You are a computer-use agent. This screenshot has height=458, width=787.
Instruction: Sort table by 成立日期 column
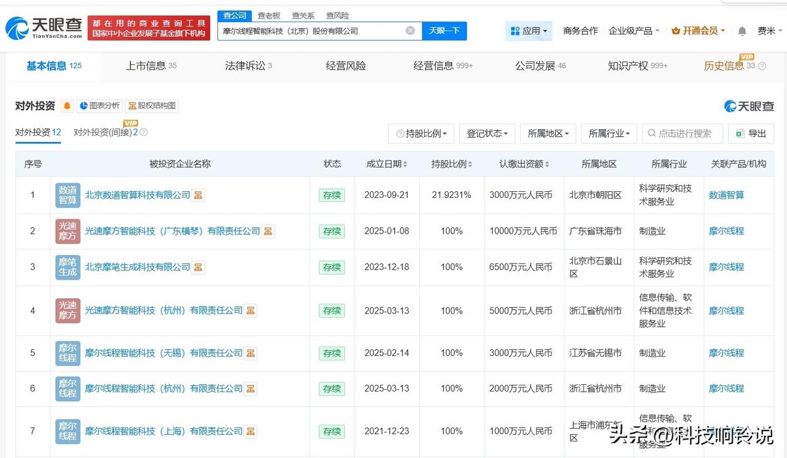(x=387, y=164)
